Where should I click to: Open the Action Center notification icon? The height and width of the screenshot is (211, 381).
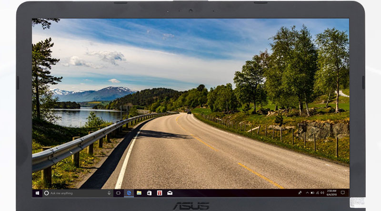(x=343, y=193)
